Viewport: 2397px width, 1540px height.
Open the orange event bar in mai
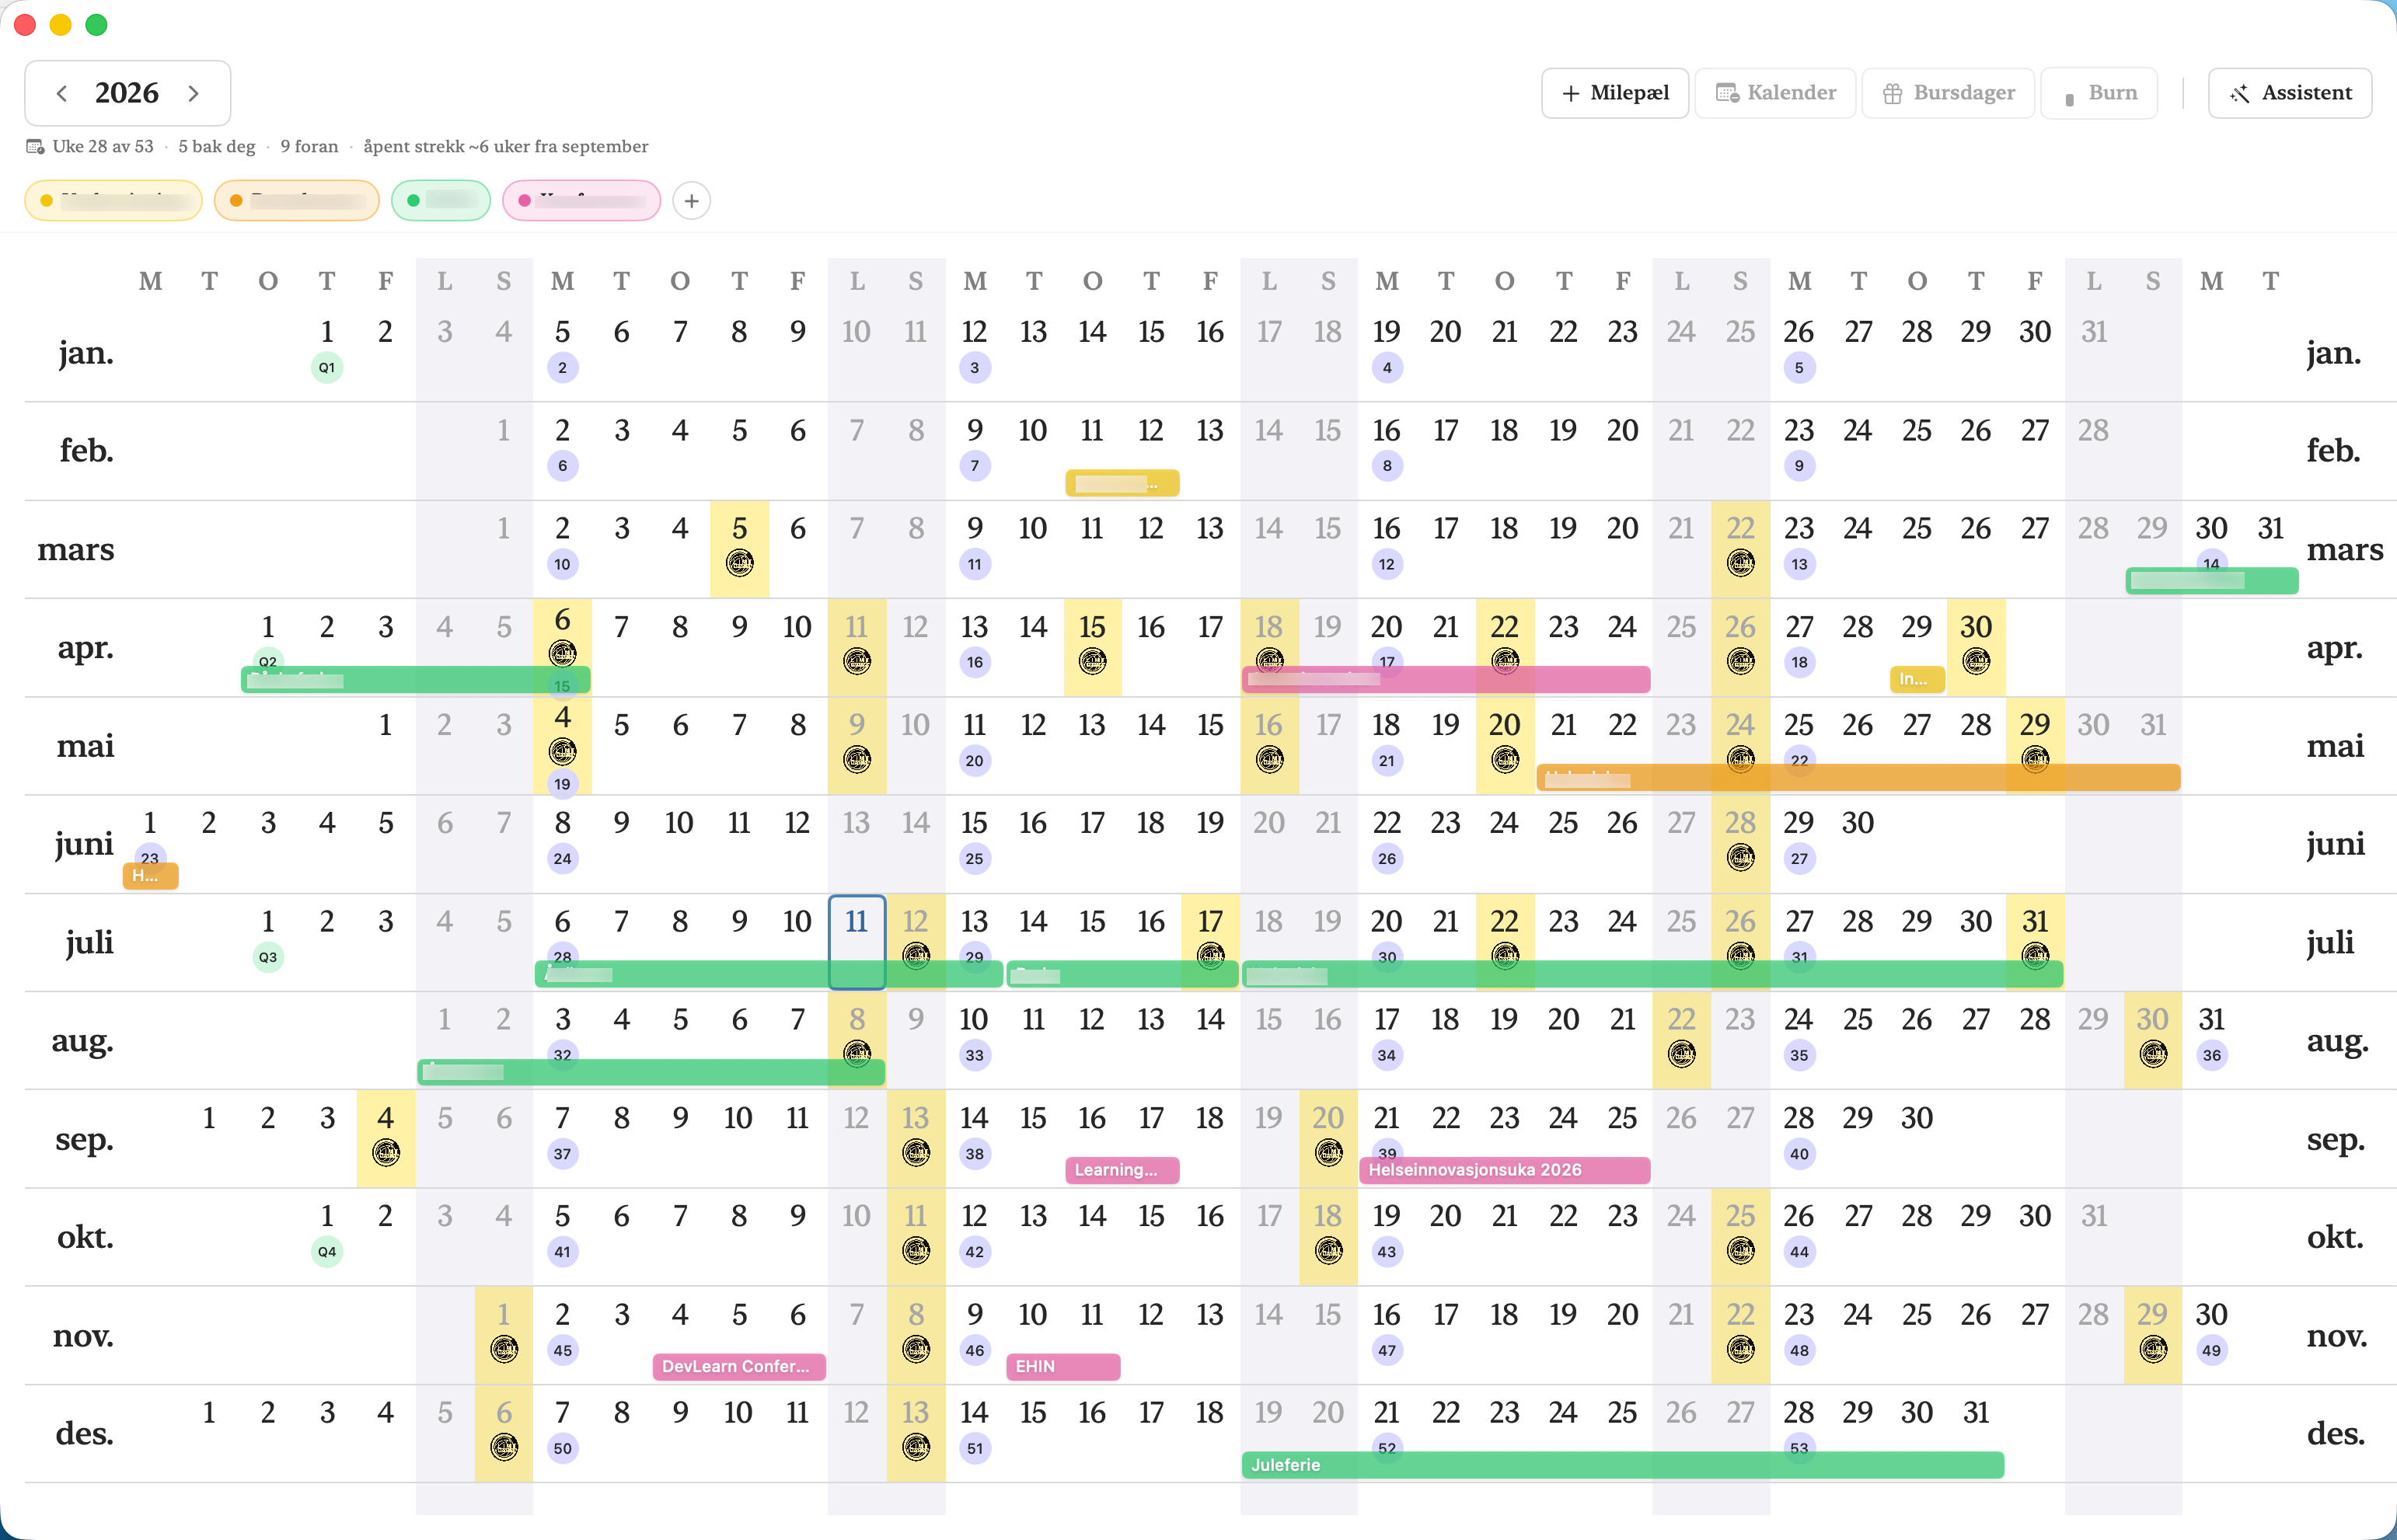[x=1858, y=778]
